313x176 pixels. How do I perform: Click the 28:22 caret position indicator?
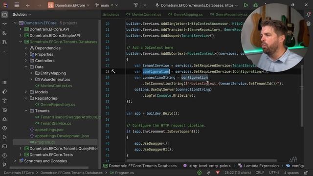click(237, 173)
